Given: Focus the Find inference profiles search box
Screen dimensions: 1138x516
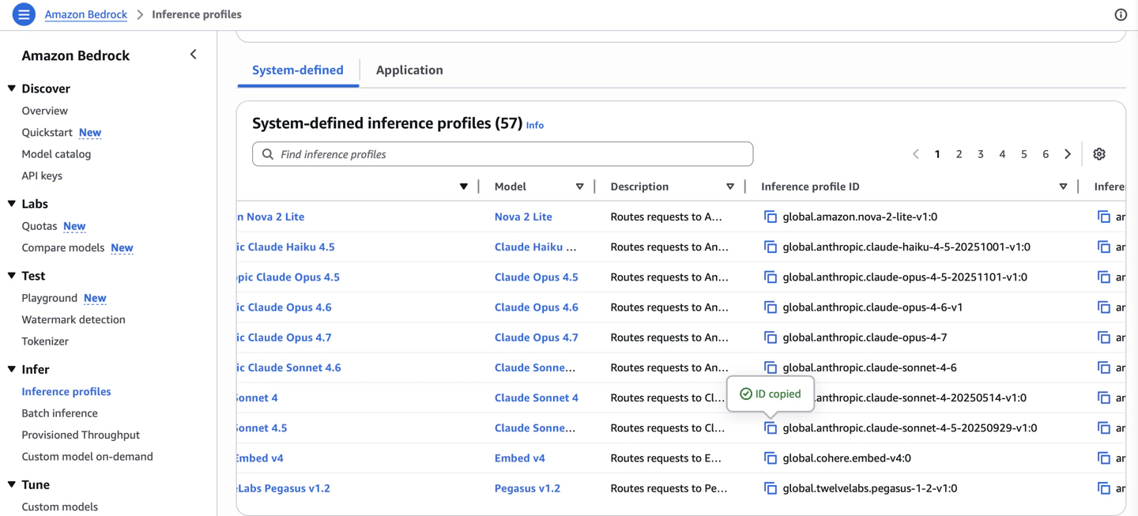Looking at the screenshot, I should (503, 154).
